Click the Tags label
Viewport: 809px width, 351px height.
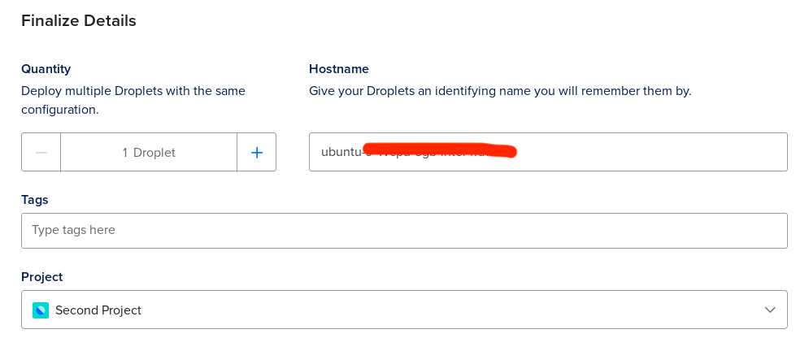pyautogui.click(x=35, y=199)
